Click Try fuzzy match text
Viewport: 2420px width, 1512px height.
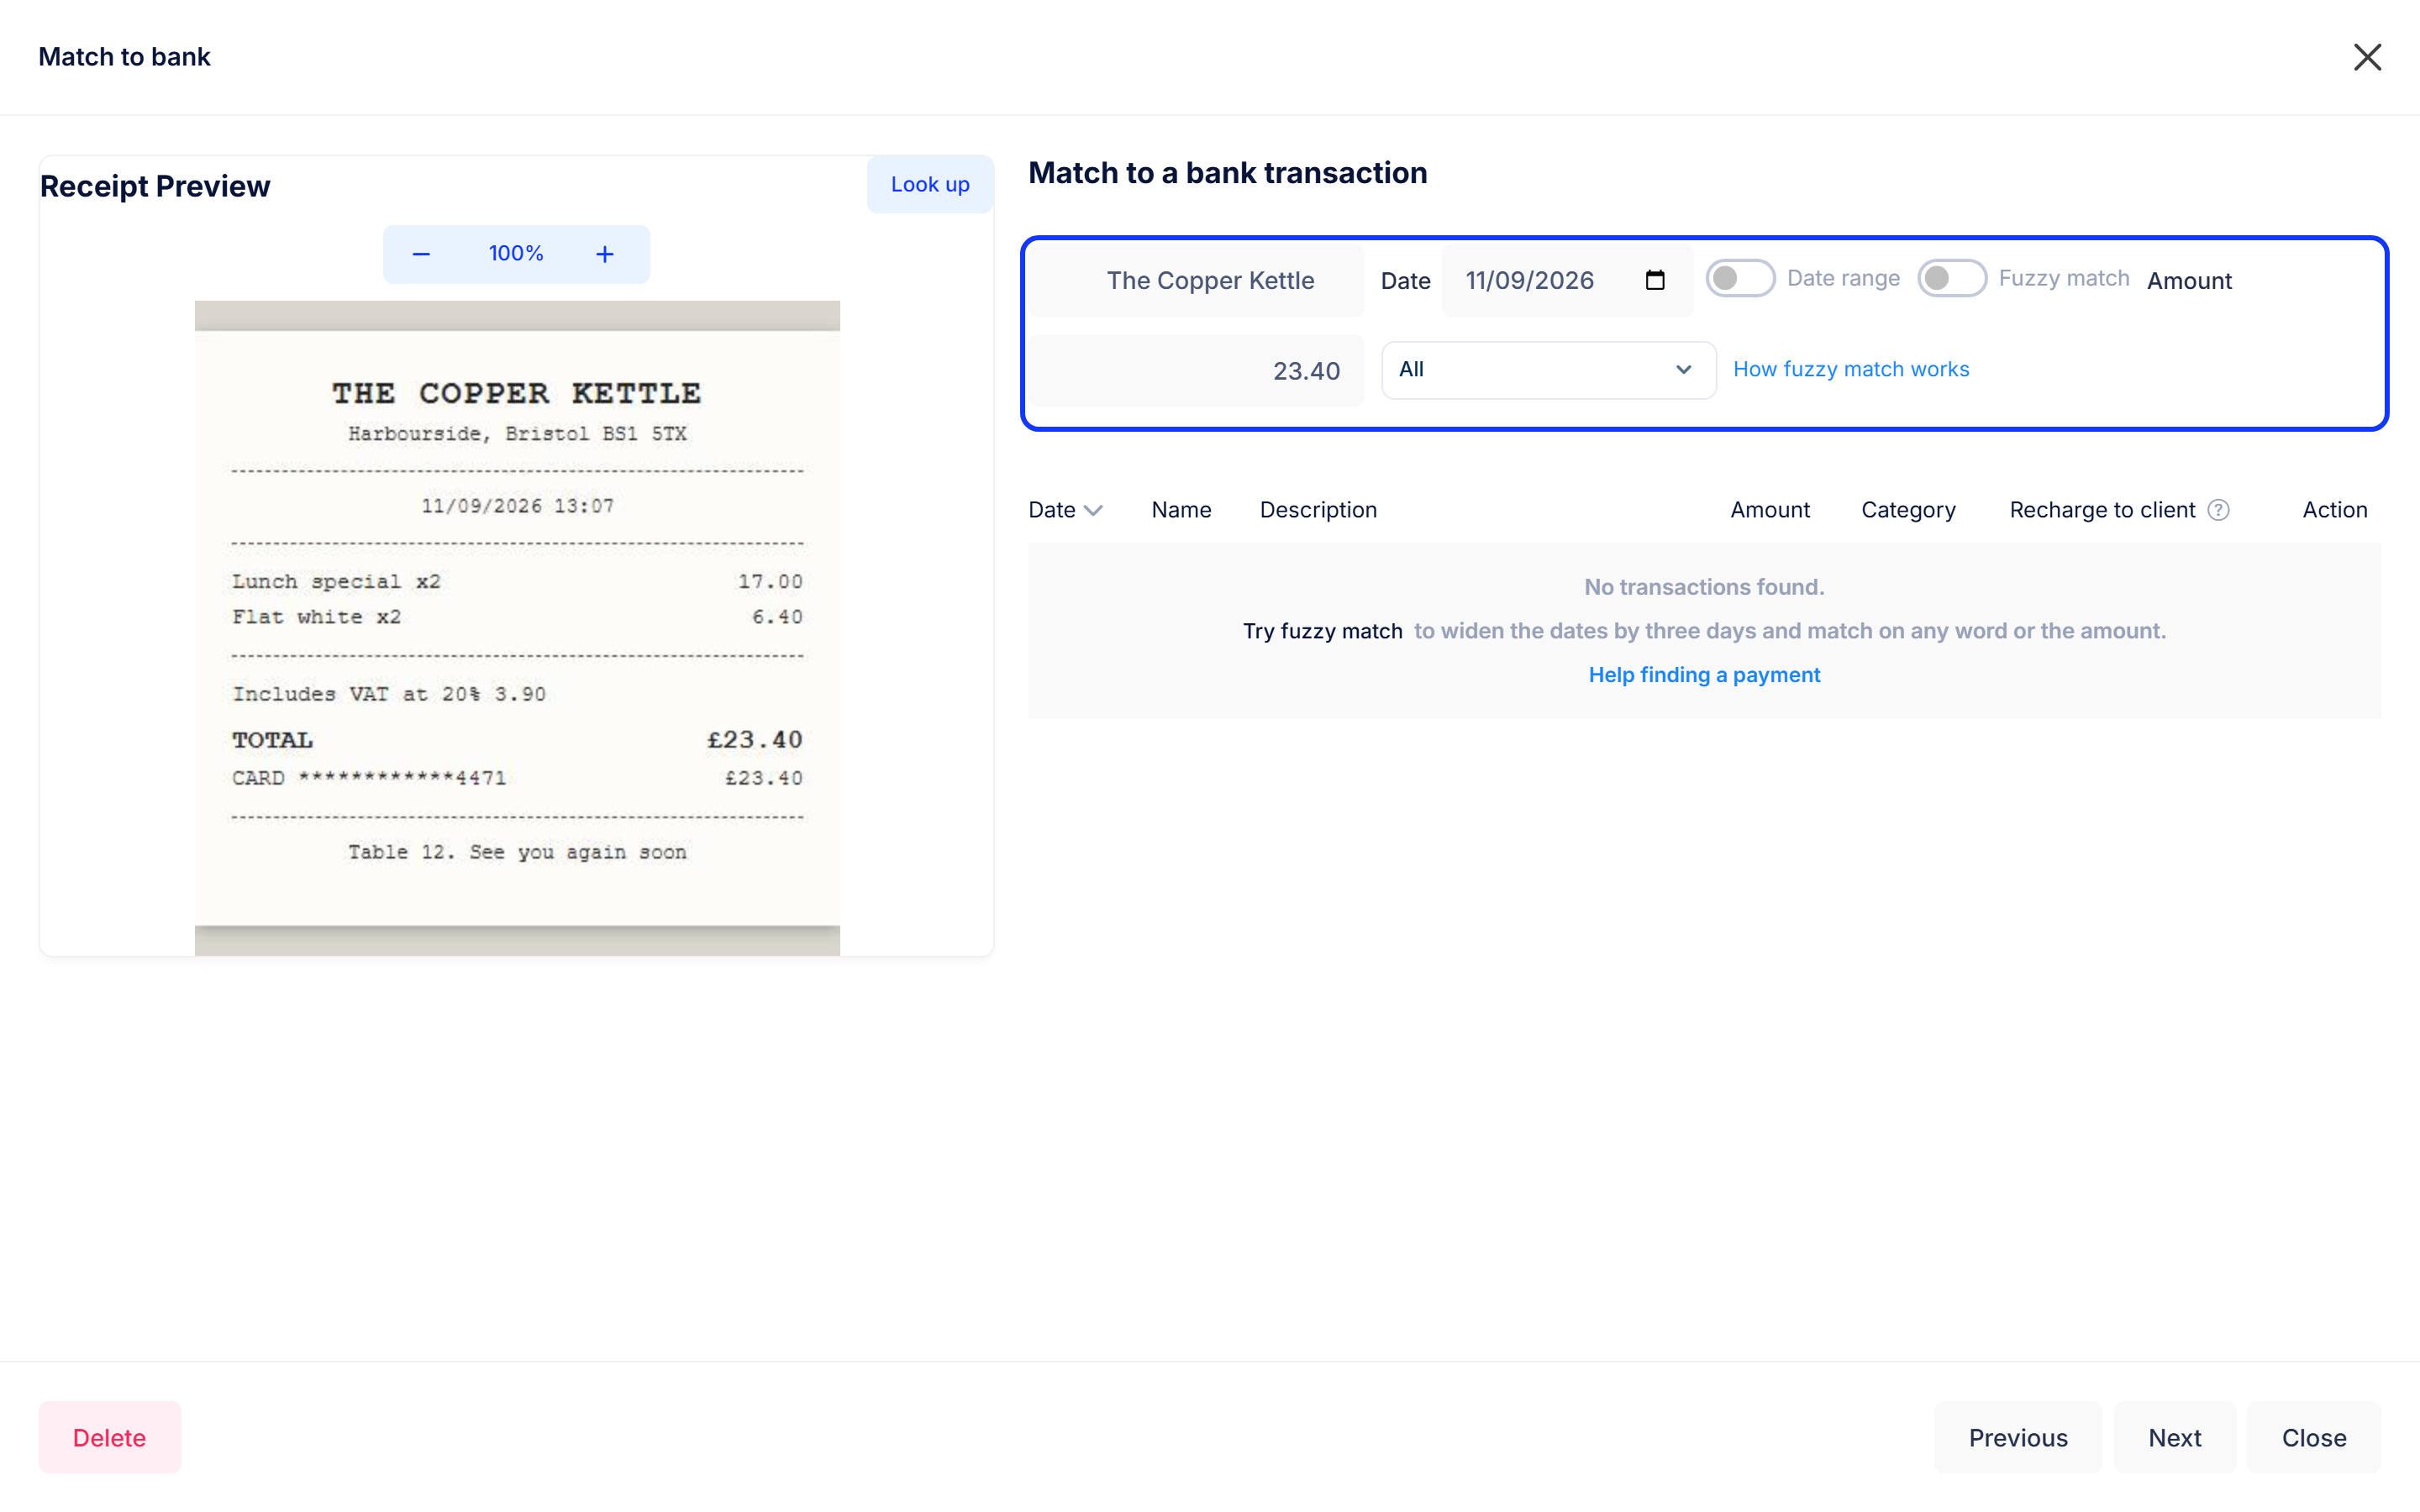pyautogui.click(x=1322, y=631)
